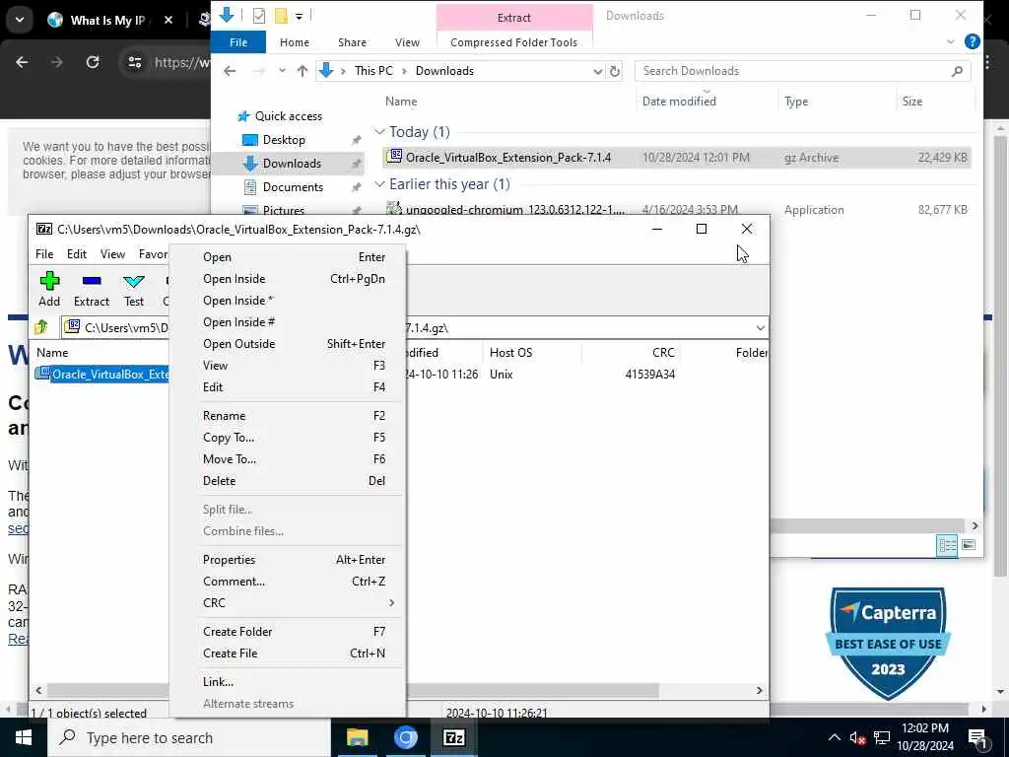
Task: Reload the browser page
Action: click(x=93, y=62)
